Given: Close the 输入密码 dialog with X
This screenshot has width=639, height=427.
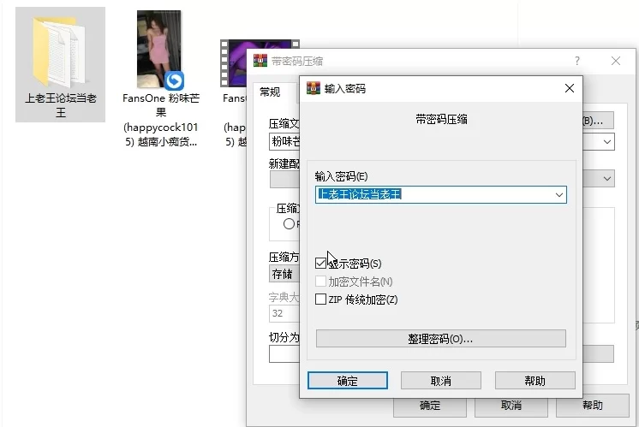Looking at the screenshot, I should coord(569,88).
